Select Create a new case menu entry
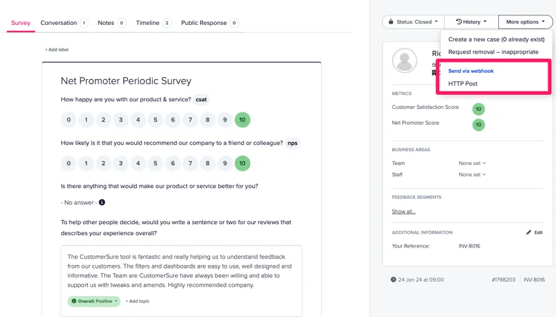This screenshot has width=556, height=317. pos(496,40)
